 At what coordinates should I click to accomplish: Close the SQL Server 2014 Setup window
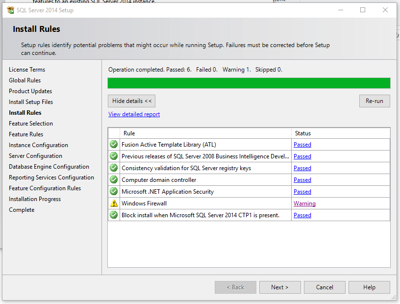(385, 10)
